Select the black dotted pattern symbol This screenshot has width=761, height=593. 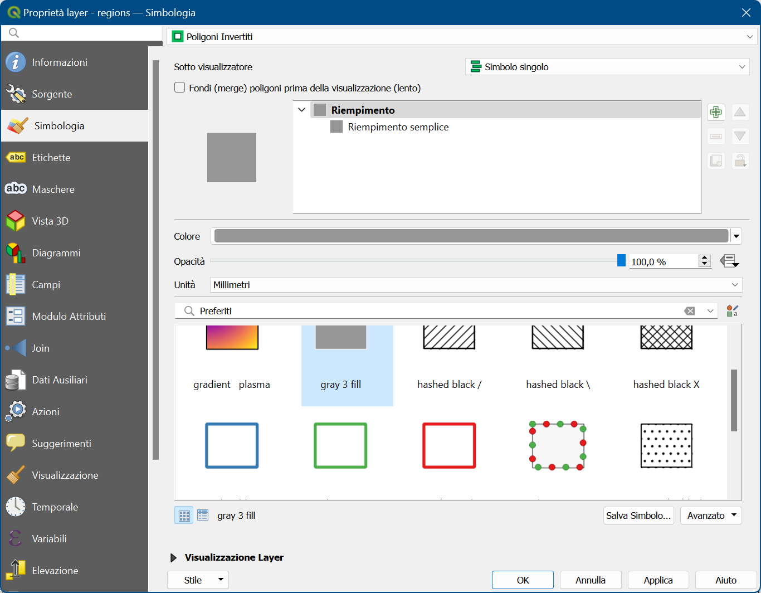pos(666,445)
